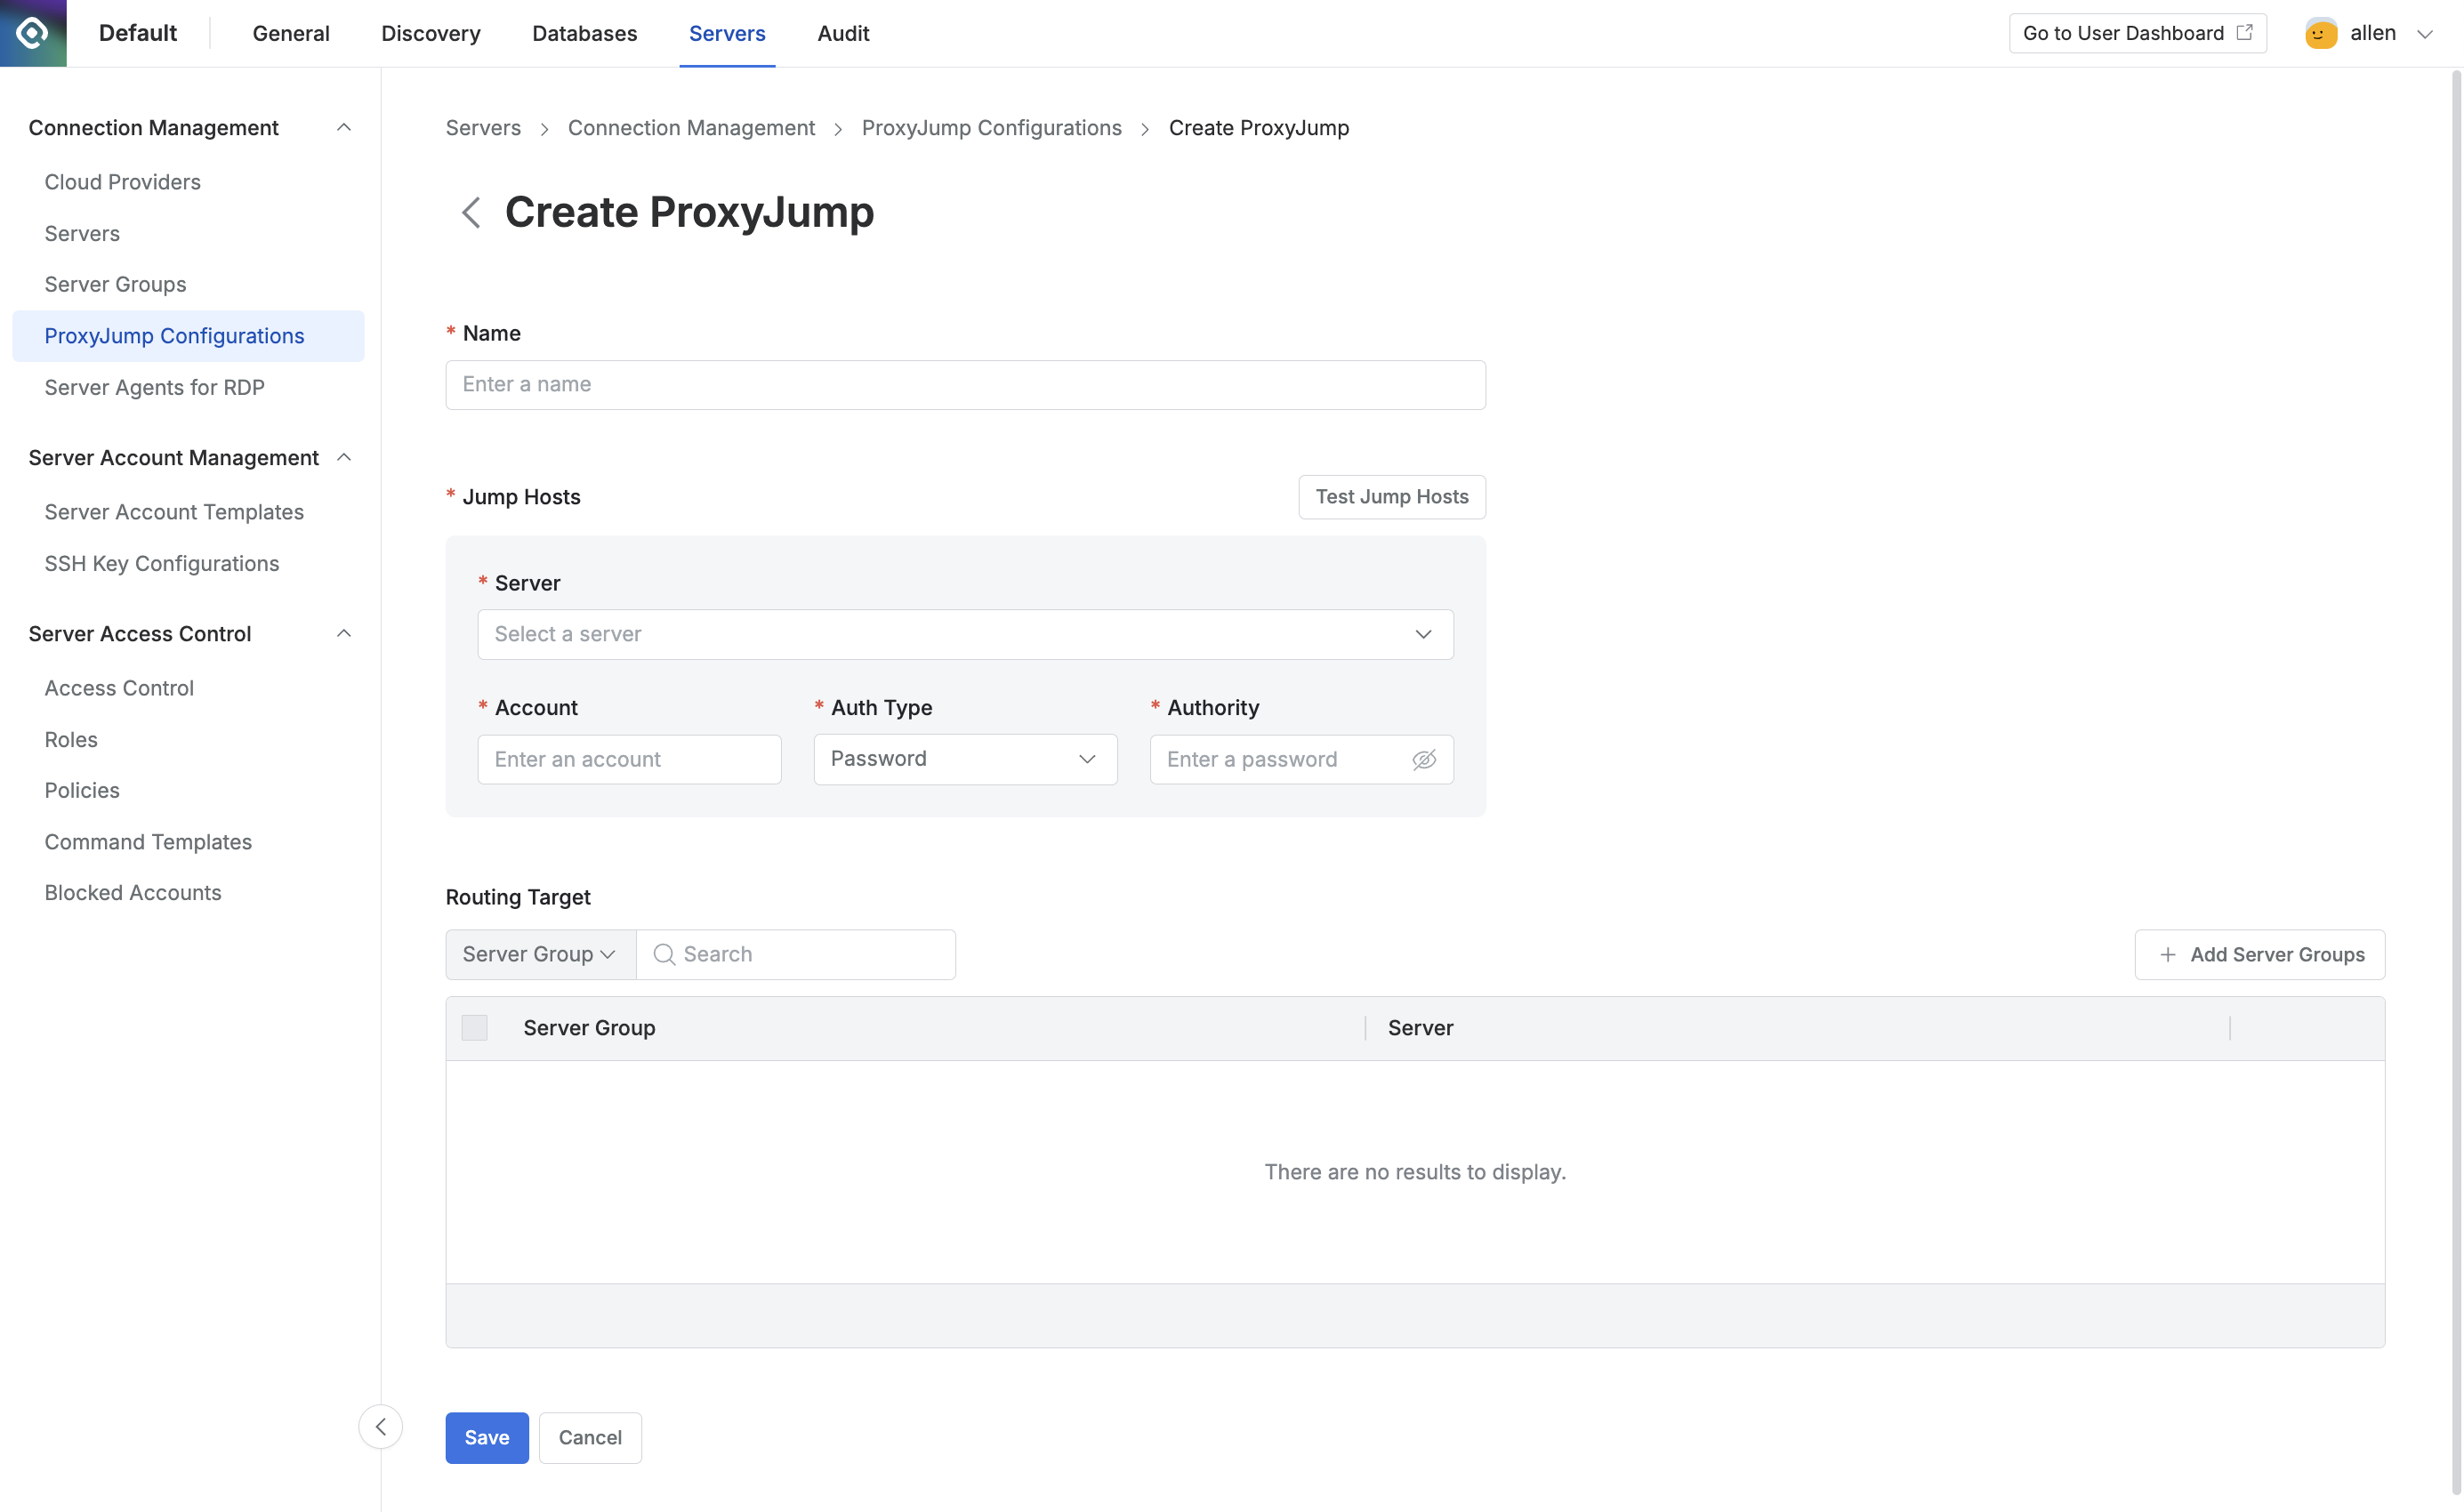This screenshot has width=2464, height=1512.
Task: Open SSH Key Configurations in sidebar
Action: point(162,563)
